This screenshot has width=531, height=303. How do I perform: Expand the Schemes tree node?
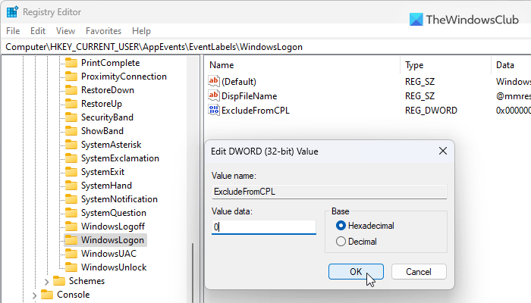(x=46, y=281)
